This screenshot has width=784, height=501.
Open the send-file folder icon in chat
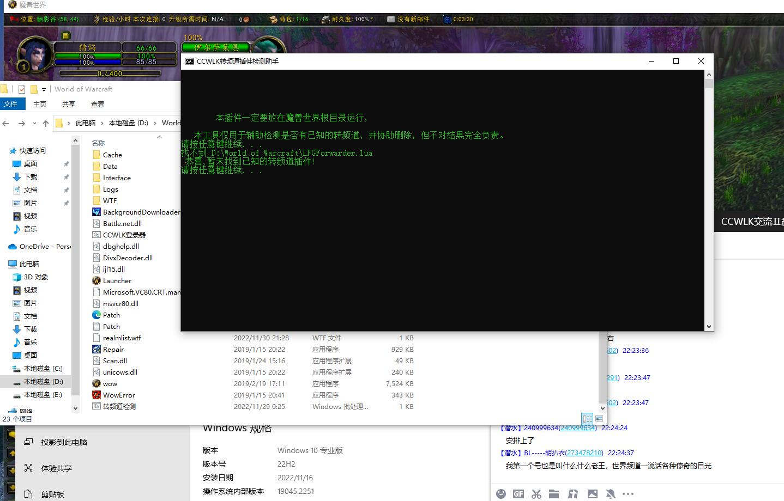point(554,493)
